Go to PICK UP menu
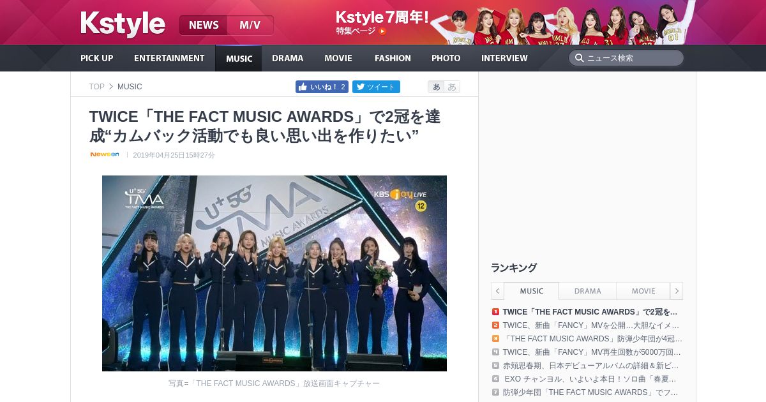Image resolution: width=766 pixels, height=402 pixels. coord(96,58)
